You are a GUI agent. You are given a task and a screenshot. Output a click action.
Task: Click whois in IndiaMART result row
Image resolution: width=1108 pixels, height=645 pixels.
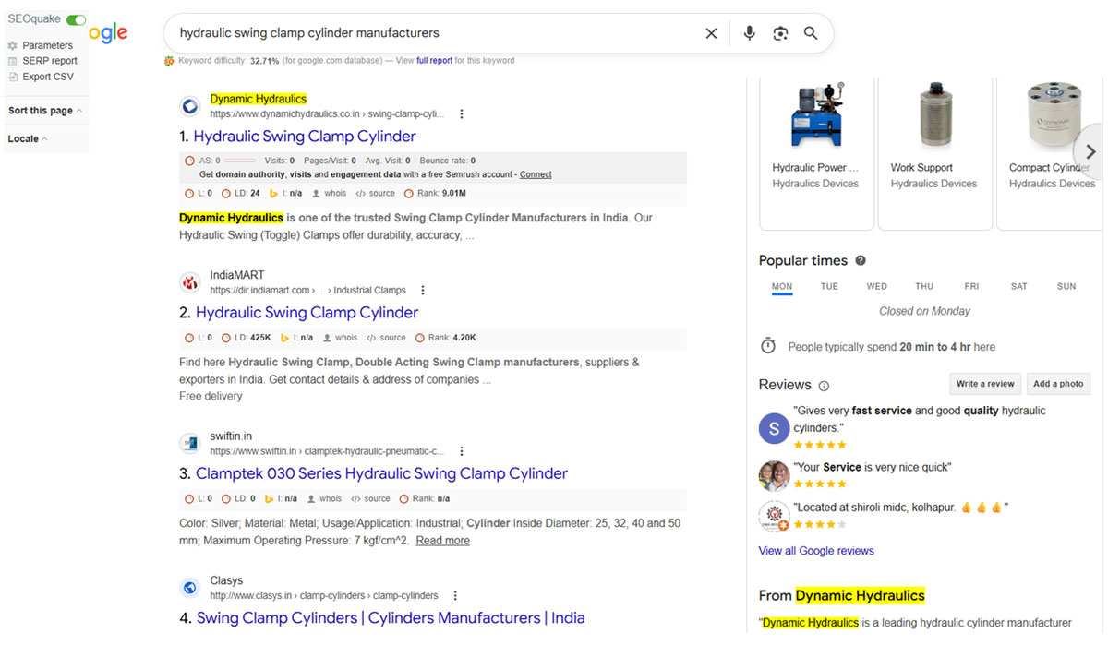point(340,338)
